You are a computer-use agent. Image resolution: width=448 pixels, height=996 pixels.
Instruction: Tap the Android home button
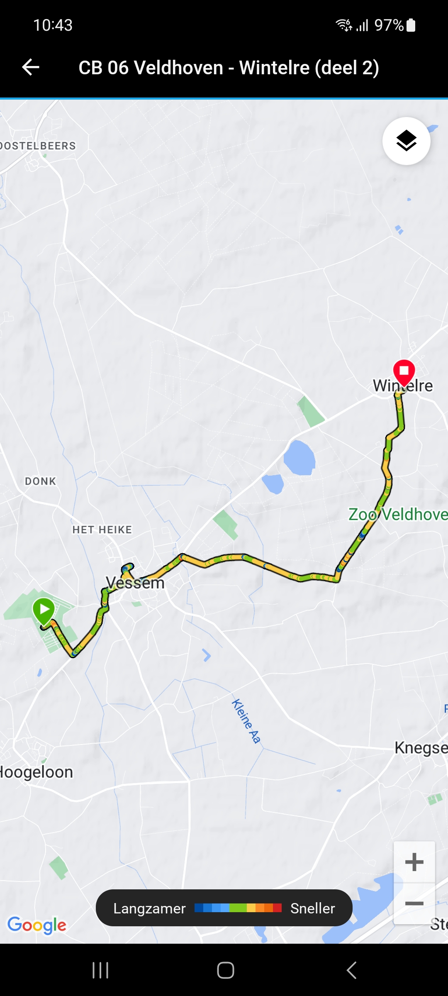pos(226,970)
